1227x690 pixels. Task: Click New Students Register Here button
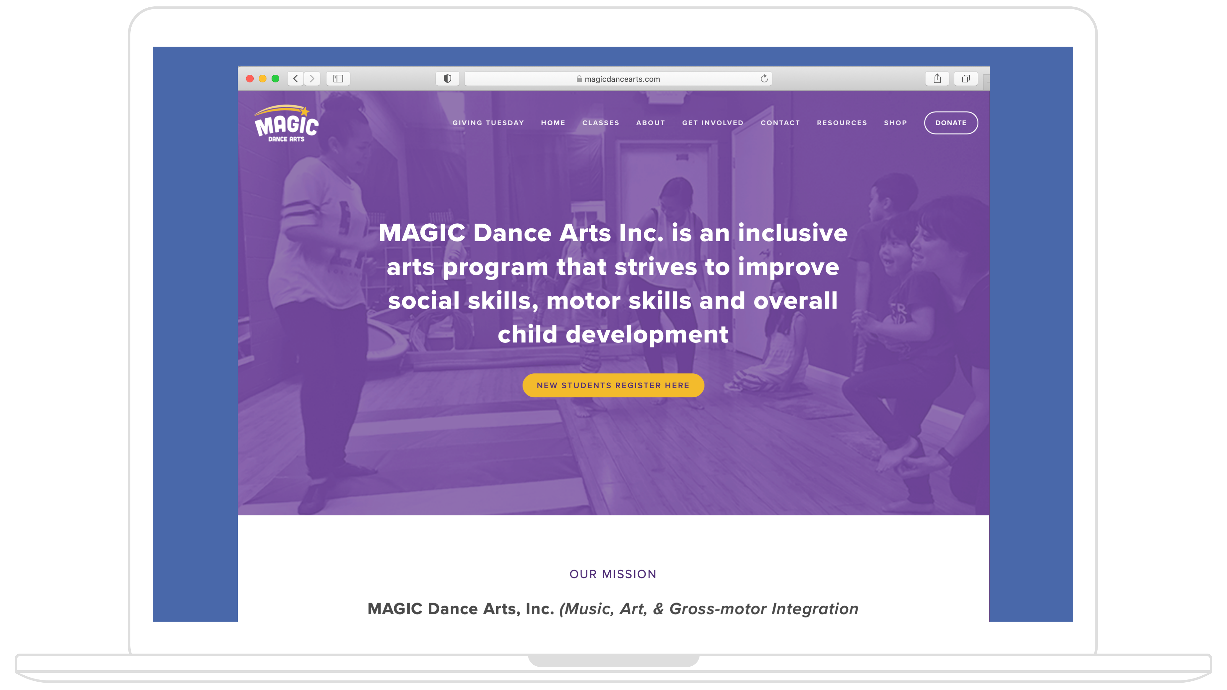point(613,385)
